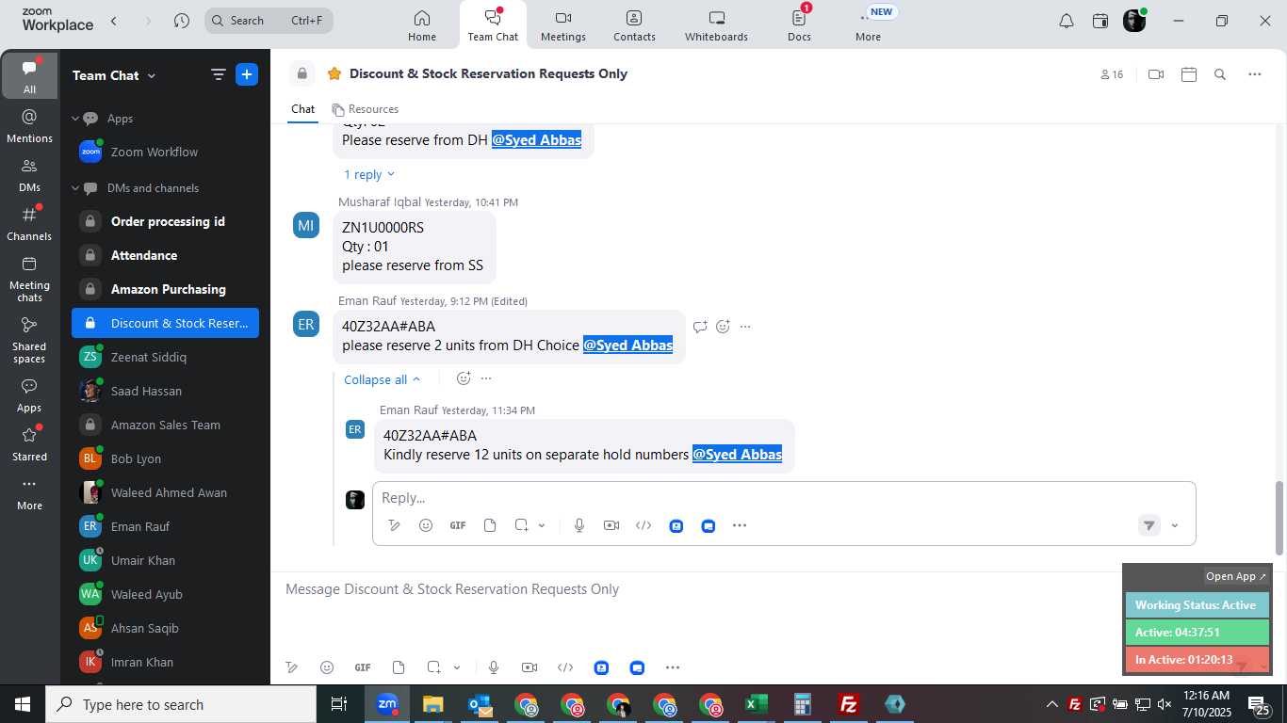Open channel more options ellipsis
The image size is (1287, 723).
pyautogui.click(x=1255, y=74)
